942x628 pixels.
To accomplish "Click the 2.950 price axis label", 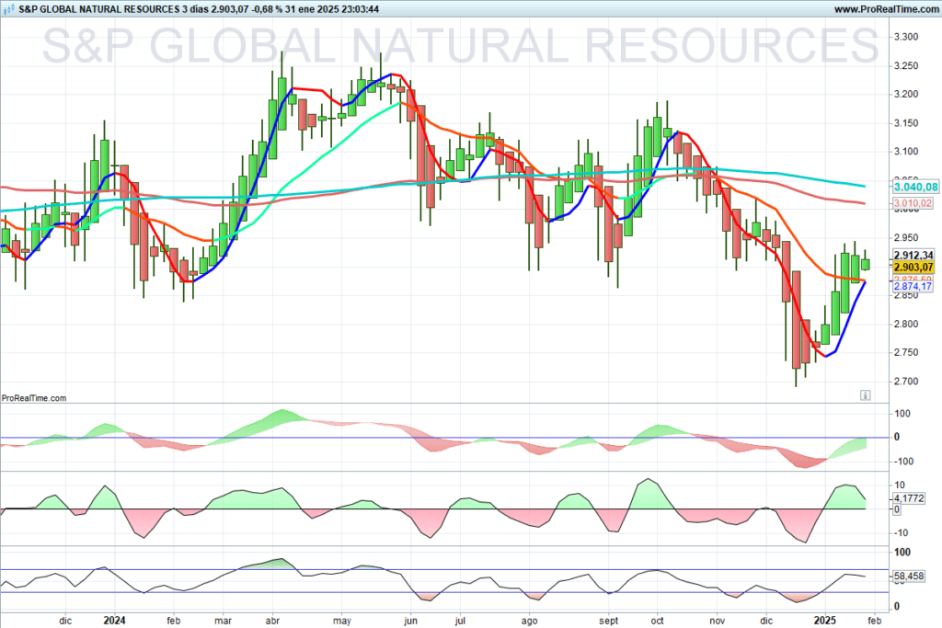I will coord(906,238).
